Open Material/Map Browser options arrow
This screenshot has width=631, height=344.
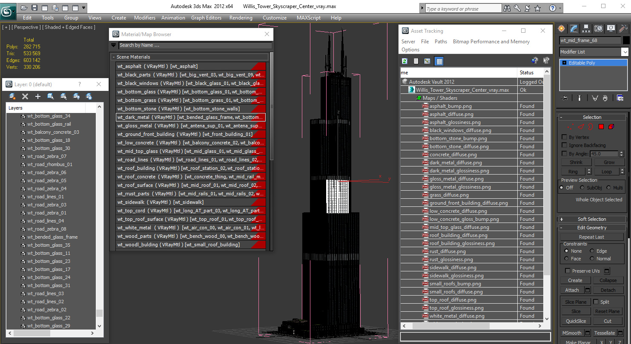coord(114,45)
